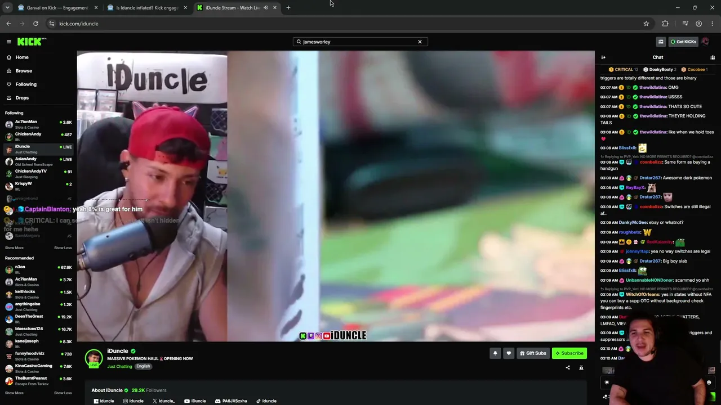Image resolution: width=721 pixels, height=405 pixels.
Task: Open the Chrome profile icon
Action: 699,24
